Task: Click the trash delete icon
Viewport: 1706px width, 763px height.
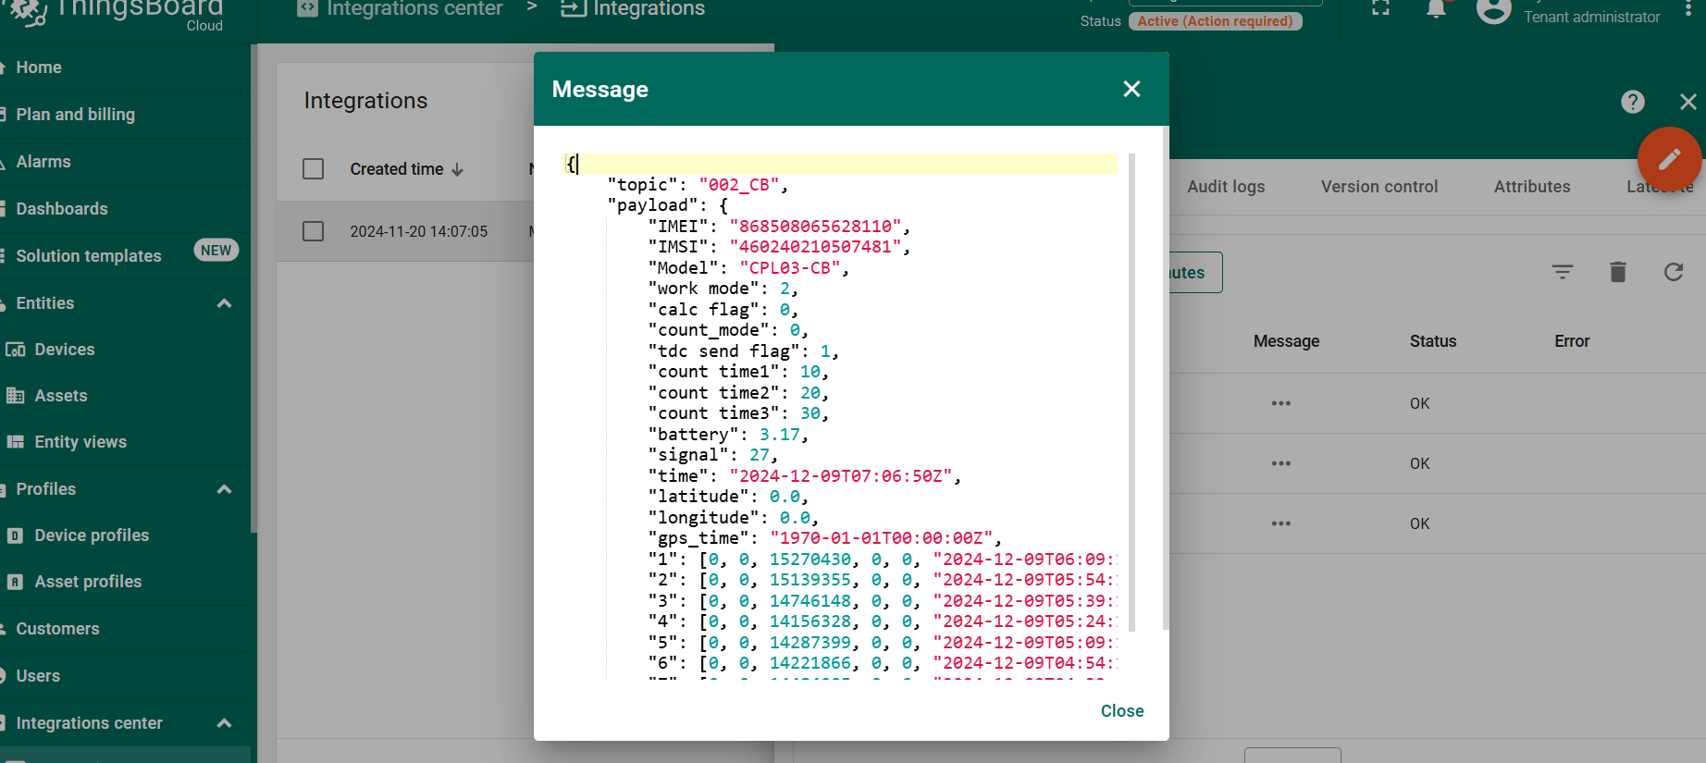Action: pyautogui.click(x=1618, y=272)
